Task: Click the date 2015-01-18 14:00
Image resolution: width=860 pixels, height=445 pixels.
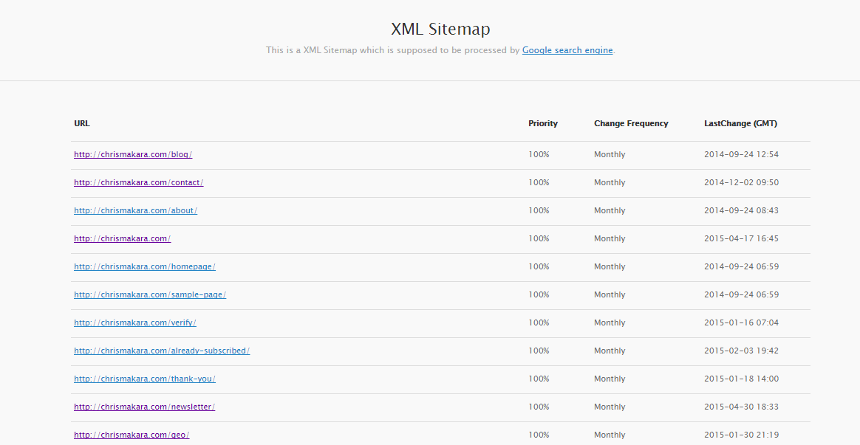Action: [742, 379]
